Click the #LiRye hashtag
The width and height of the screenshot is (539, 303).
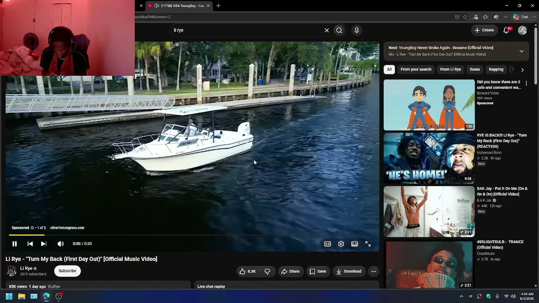point(54,287)
